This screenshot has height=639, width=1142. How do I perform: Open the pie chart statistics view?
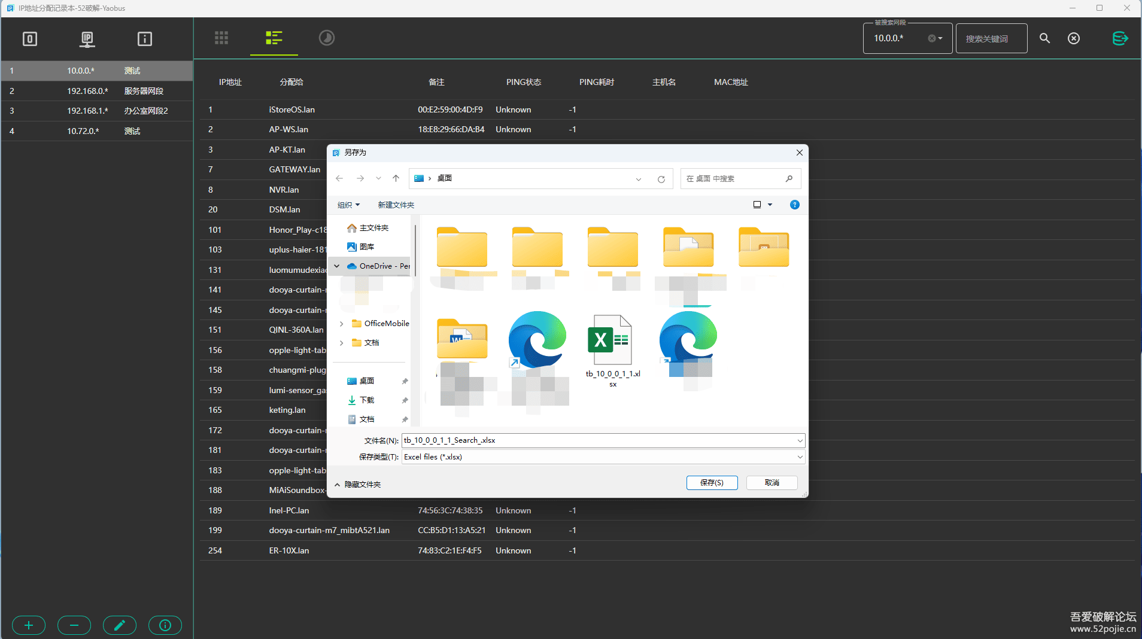tap(326, 38)
